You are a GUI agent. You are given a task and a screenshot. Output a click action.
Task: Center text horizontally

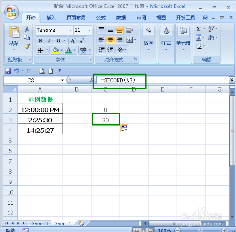pos(110,40)
